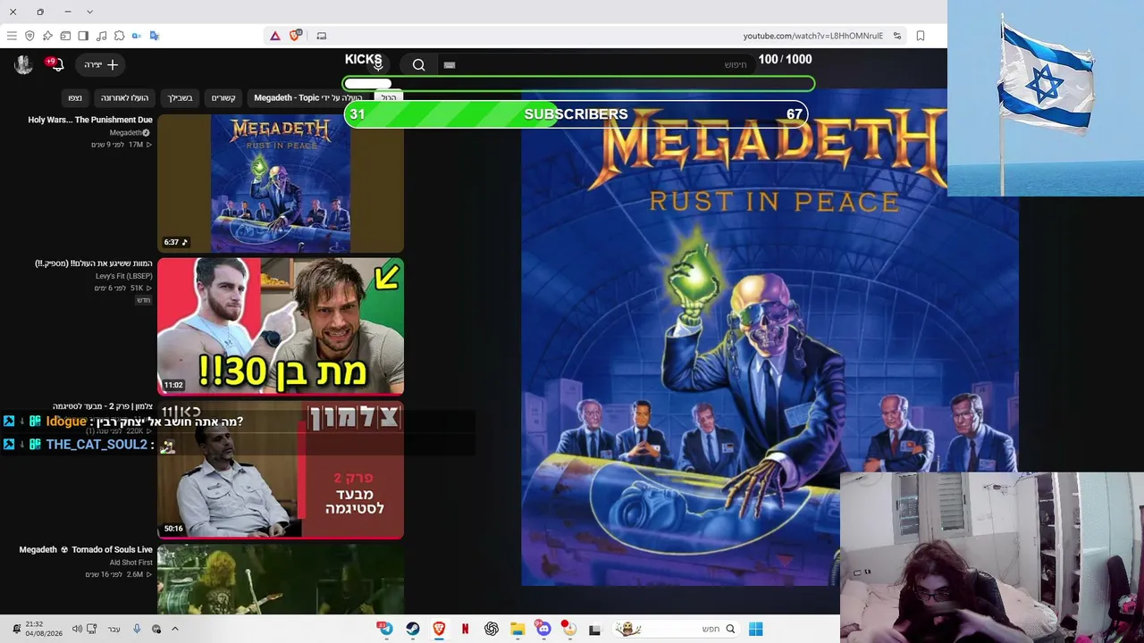The image size is (1144, 643).
Task: Open the Tornado of Souls Live thumbnail
Action: (x=281, y=580)
